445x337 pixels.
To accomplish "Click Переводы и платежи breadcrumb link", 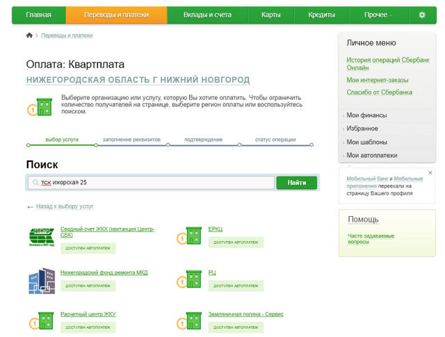I will 67,35.
